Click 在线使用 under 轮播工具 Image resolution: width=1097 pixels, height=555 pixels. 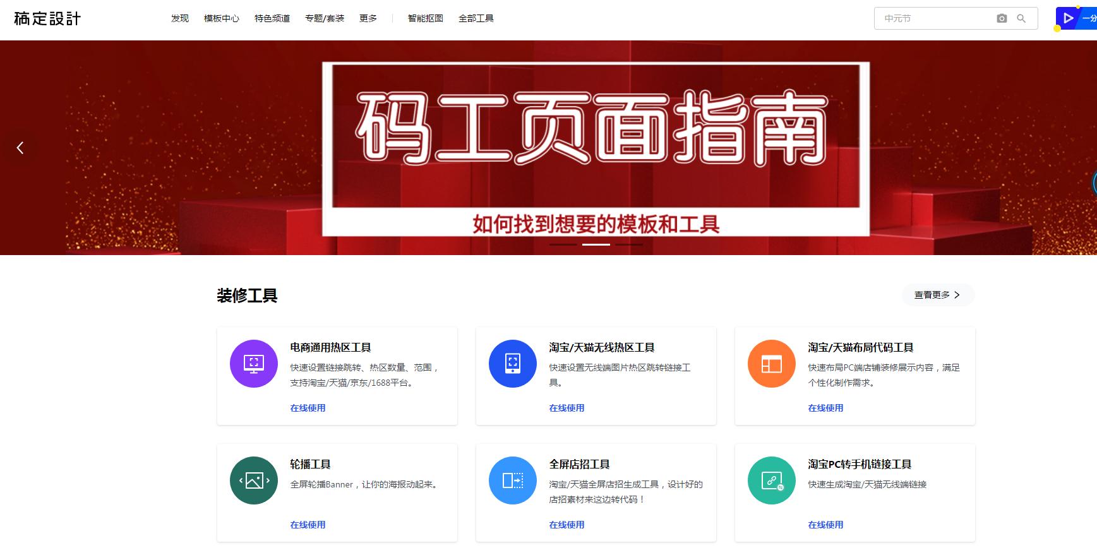[308, 525]
